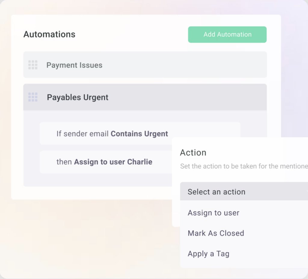
Task: Click the "then" keyword in action rule
Action: [x=64, y=162]
